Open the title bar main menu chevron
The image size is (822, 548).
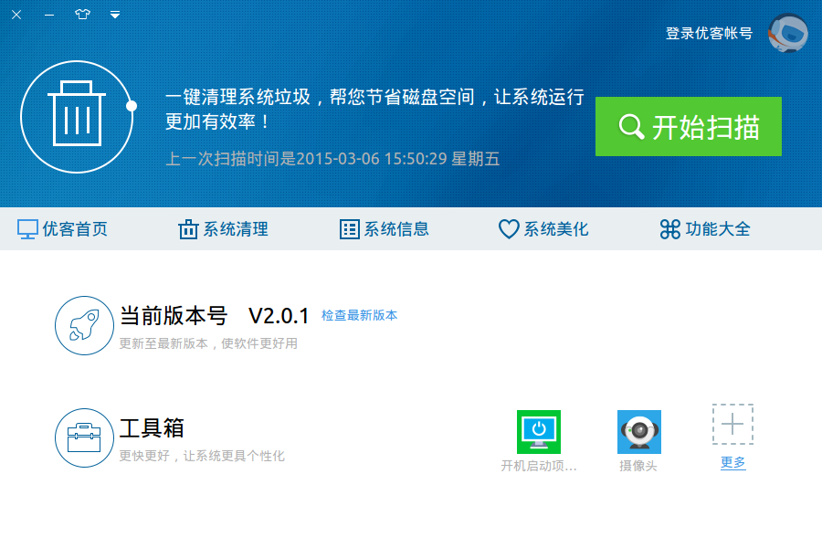[114, 15]
